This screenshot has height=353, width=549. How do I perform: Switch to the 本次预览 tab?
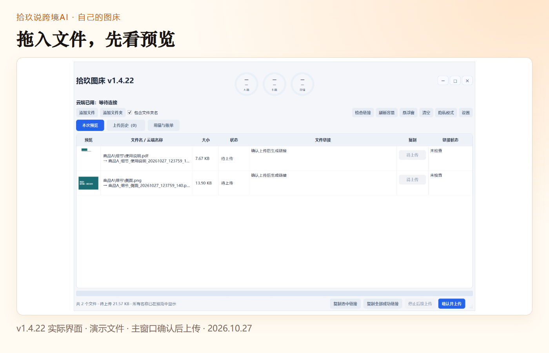click(x=90, y=126)
